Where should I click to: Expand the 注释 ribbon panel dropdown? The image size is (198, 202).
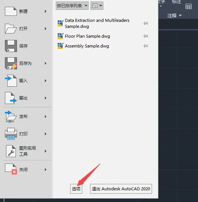180,15
